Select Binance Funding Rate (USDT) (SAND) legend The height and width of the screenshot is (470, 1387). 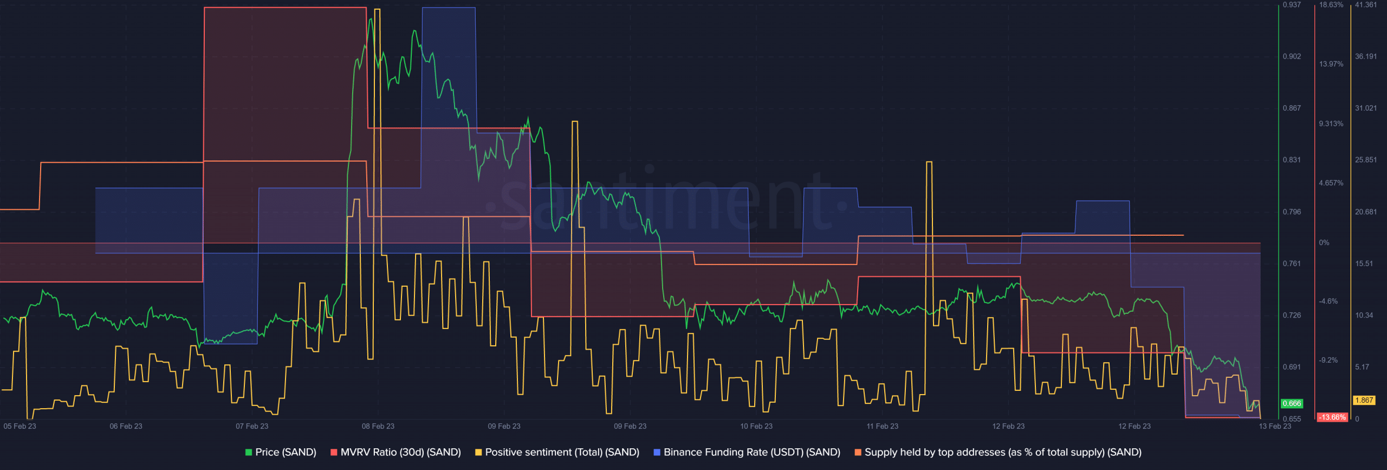coord(752,452)
